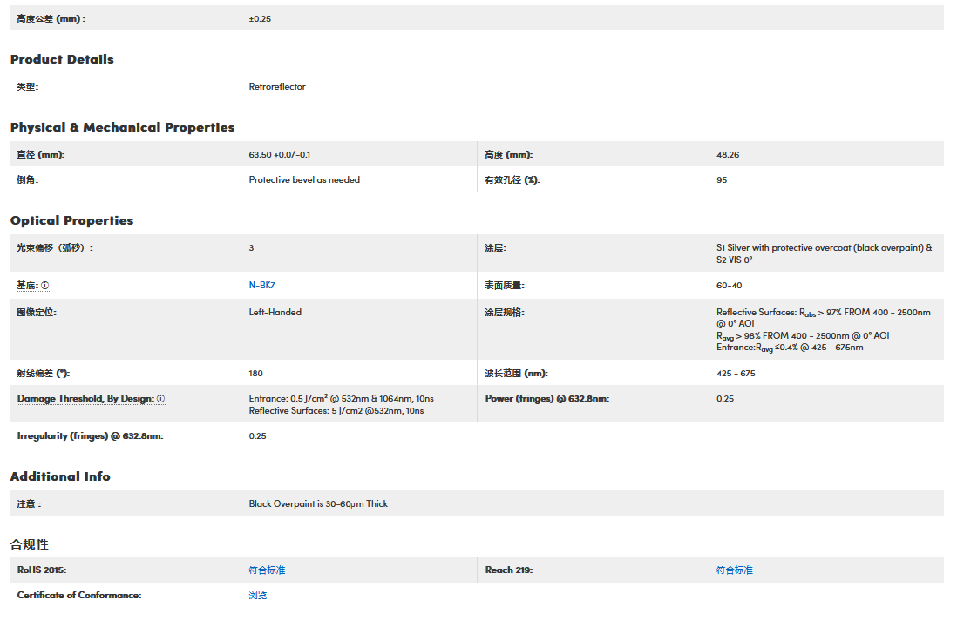Click the 合规性 section heading
Viewport: 957px width, 621px height.
click(x=30, y=544)
